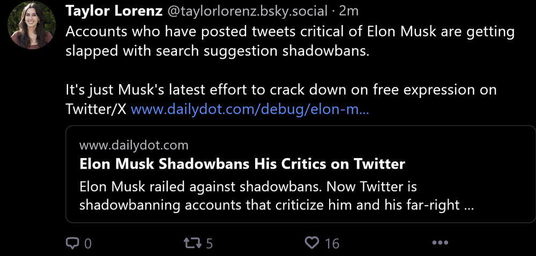Image resolution: width=536 pixels, height=256 pixels.
Task: Click the line about search suggestion shadowbans
Action: pyautogui.click(x=218, y=51)
